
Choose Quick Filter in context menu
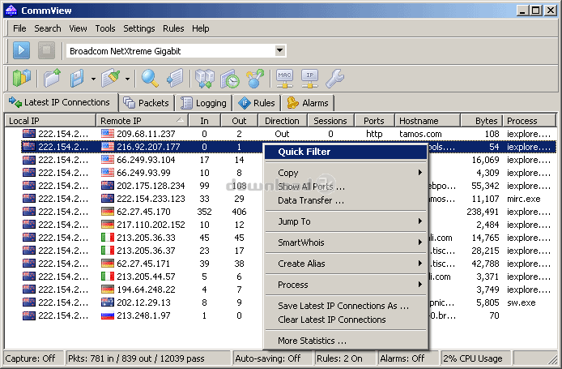346,152
